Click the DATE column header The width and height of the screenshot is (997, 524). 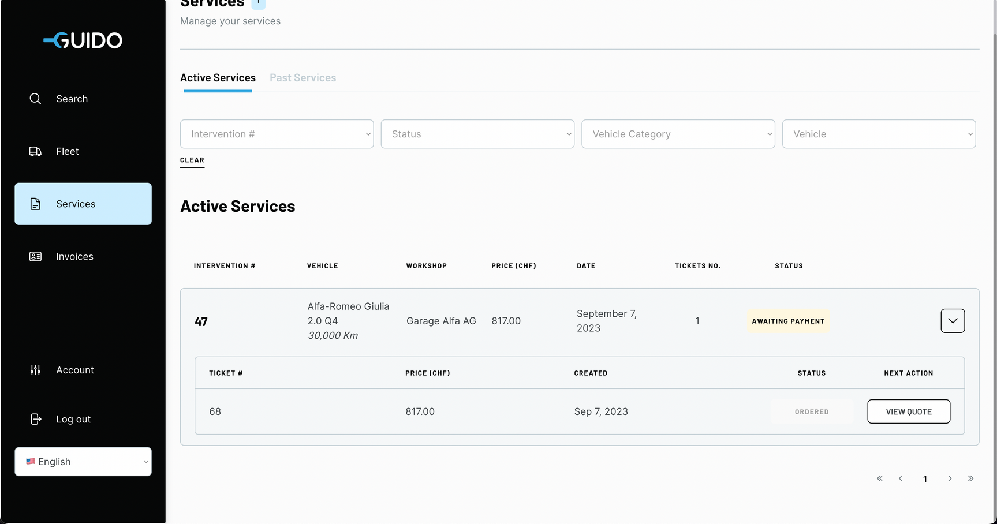(x=586, y=266)
